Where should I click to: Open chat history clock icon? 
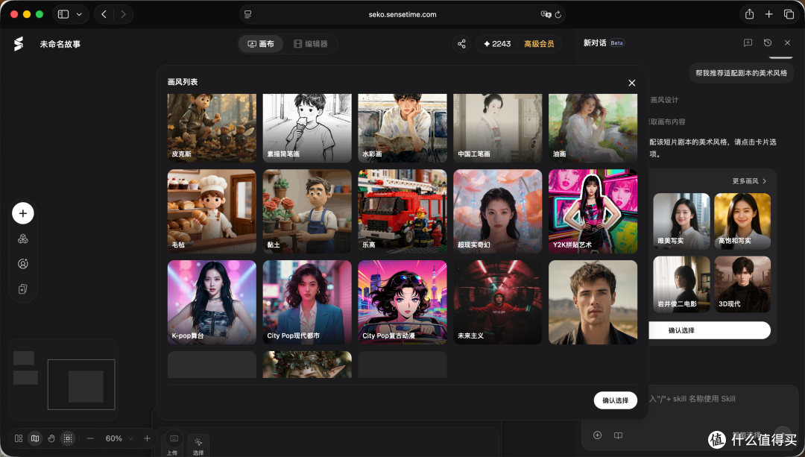[768, 43]
